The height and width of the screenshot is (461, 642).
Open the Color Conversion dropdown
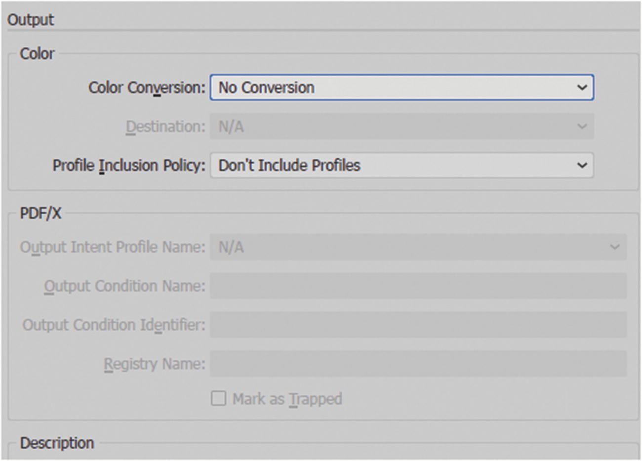pyautogui.click(x=401, y=87)
